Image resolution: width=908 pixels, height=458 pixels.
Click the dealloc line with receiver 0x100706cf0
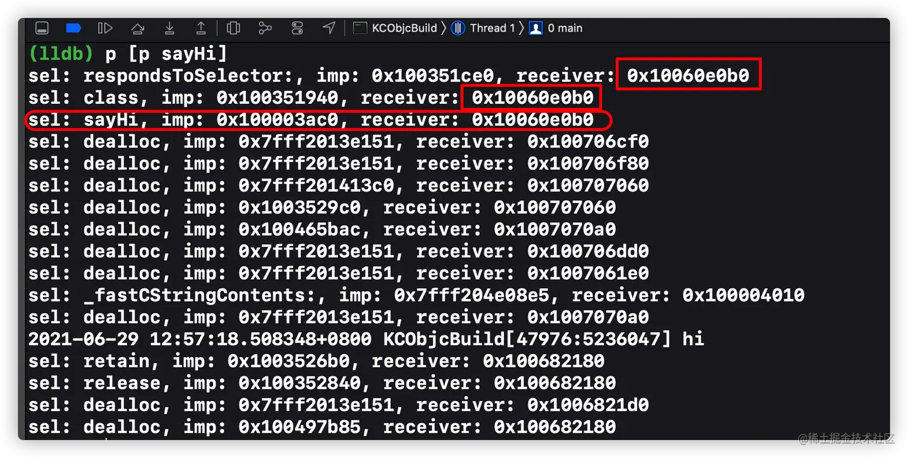(x=339, y=142)
